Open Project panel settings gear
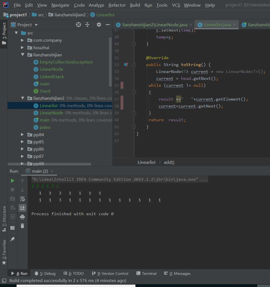Screen dimensions: 270x287 [x=99, y=25]
